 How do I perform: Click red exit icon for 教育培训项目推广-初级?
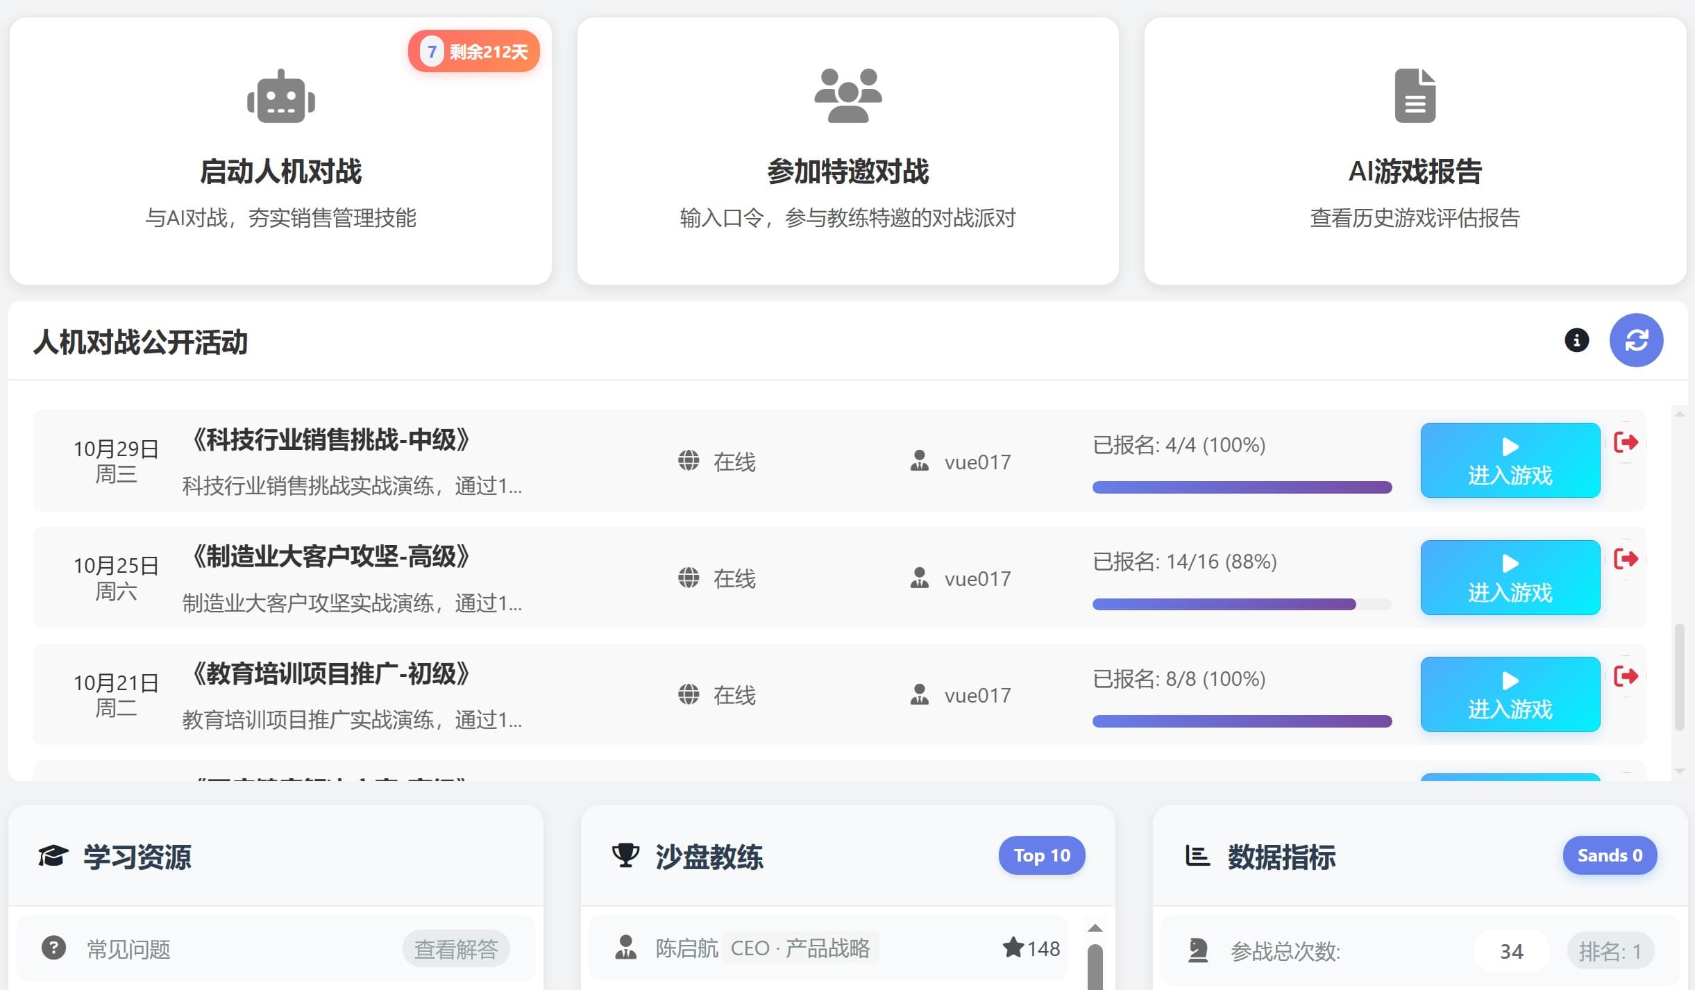[x=1626, y=676]
